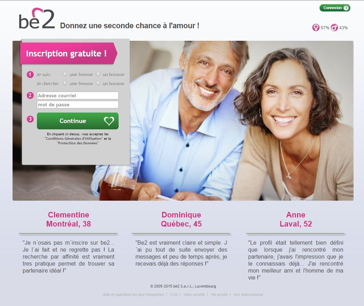Focus the mot de passe field

pyautogui.click(x=78, y=105)
